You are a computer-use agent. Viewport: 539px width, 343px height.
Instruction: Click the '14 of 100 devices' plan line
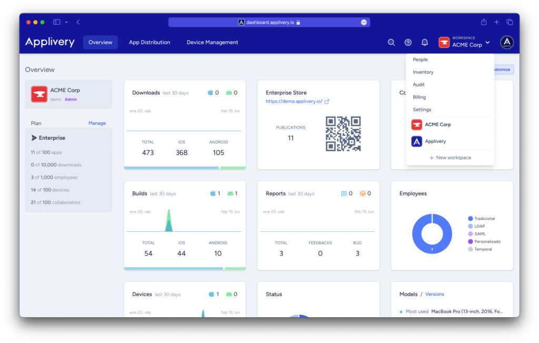click(50, 190)
